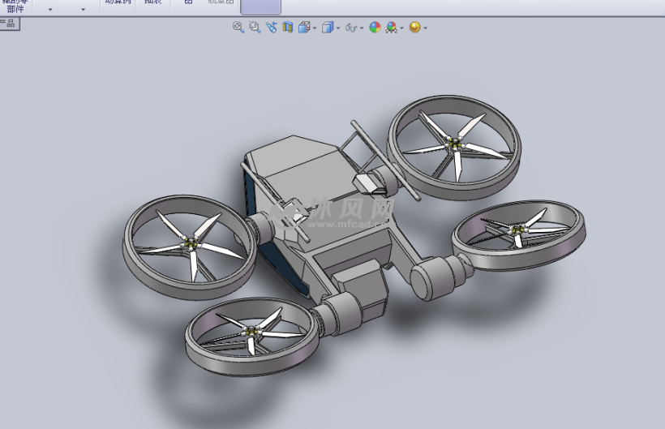Click the Previous View icon

(x=271, y=27)
